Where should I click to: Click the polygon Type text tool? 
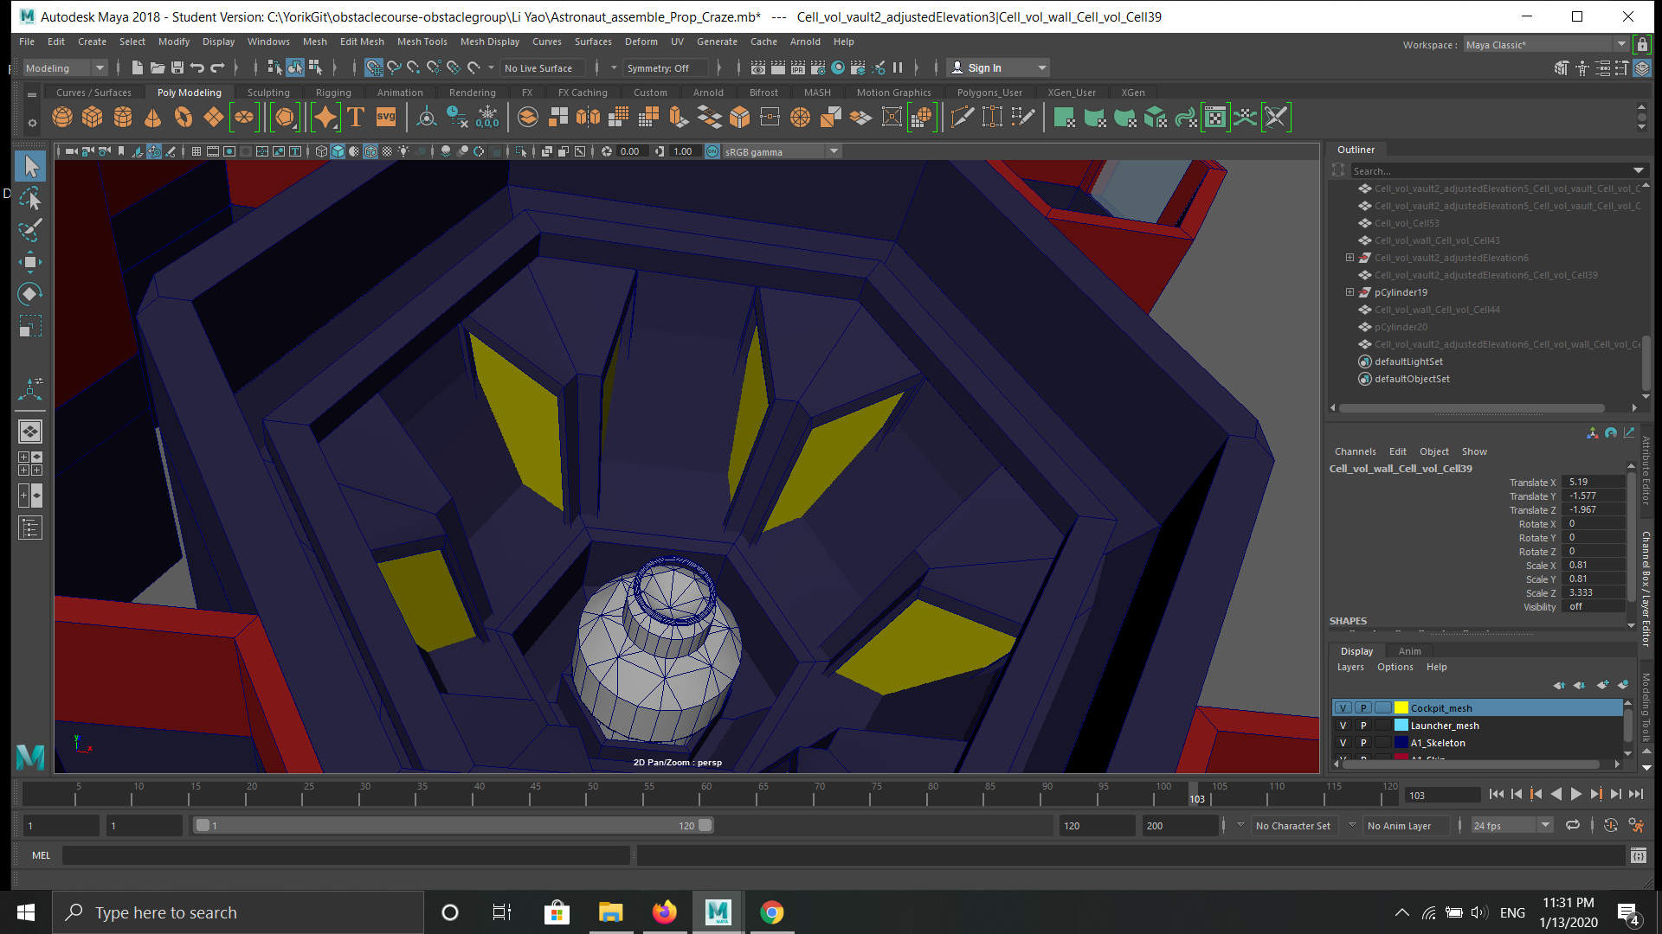[x=356, y=118]
